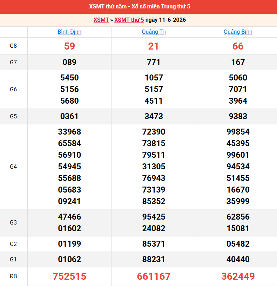
Task: Click G3 number 24082
Action: (x=154, y=228)
